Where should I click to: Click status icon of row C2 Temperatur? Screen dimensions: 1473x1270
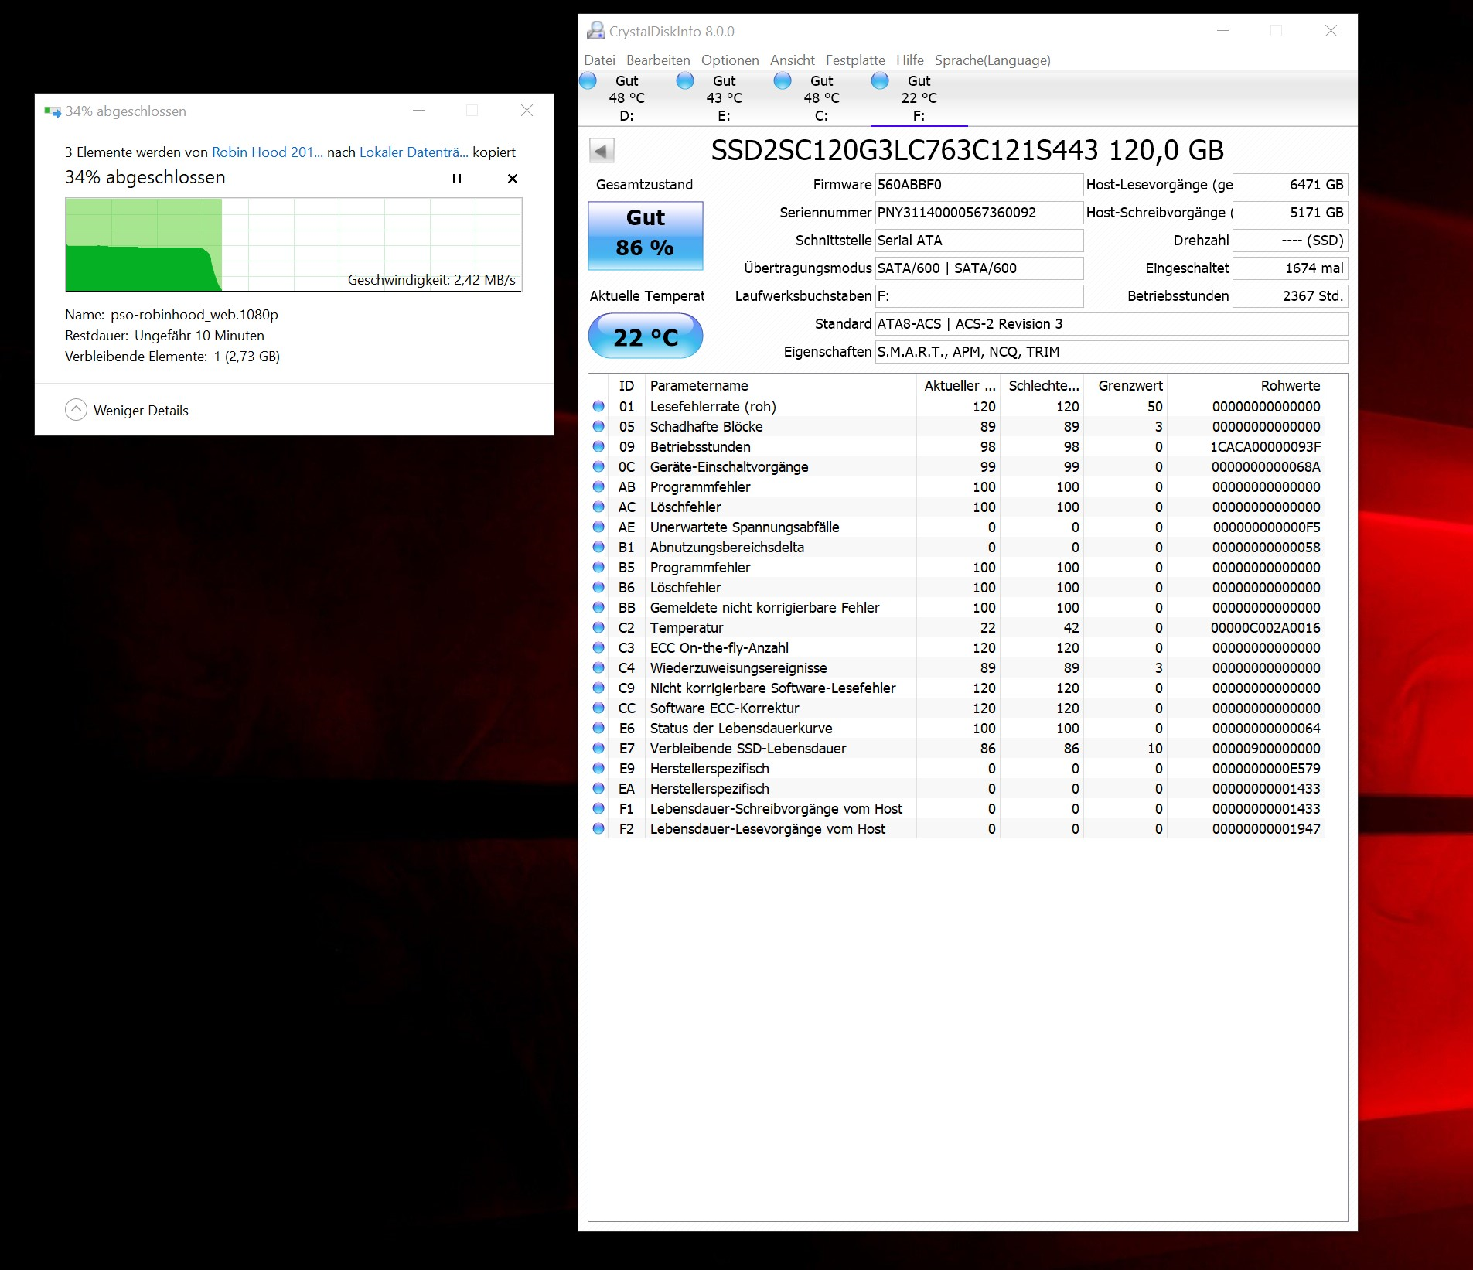click(598, 627)
